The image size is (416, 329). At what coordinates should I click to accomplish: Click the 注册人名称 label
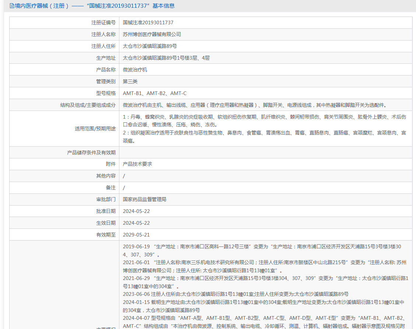coord(104,34)
